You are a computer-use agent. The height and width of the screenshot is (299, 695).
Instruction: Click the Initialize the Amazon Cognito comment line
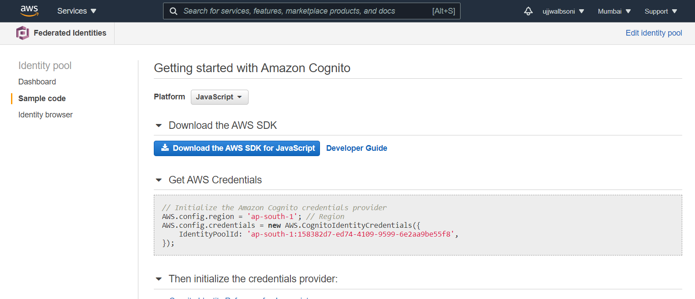pos(274,208)
